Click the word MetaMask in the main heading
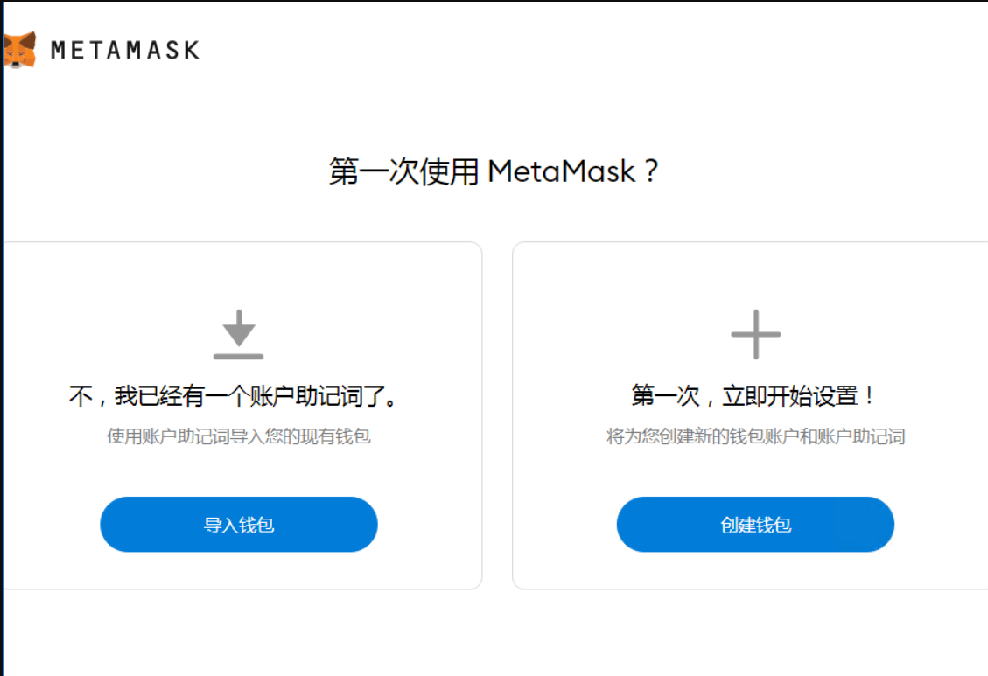 [x=562, y=171]
